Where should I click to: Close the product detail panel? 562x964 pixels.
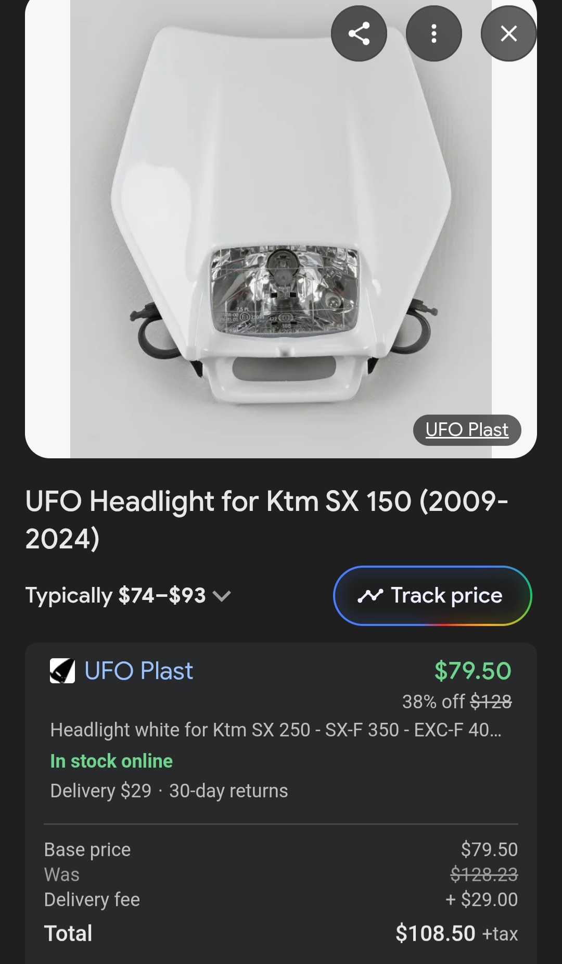(x=508, y=34)
